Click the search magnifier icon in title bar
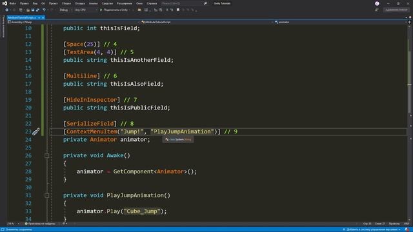This screenshot has height=232, width=413. click(x=205, y=3)
